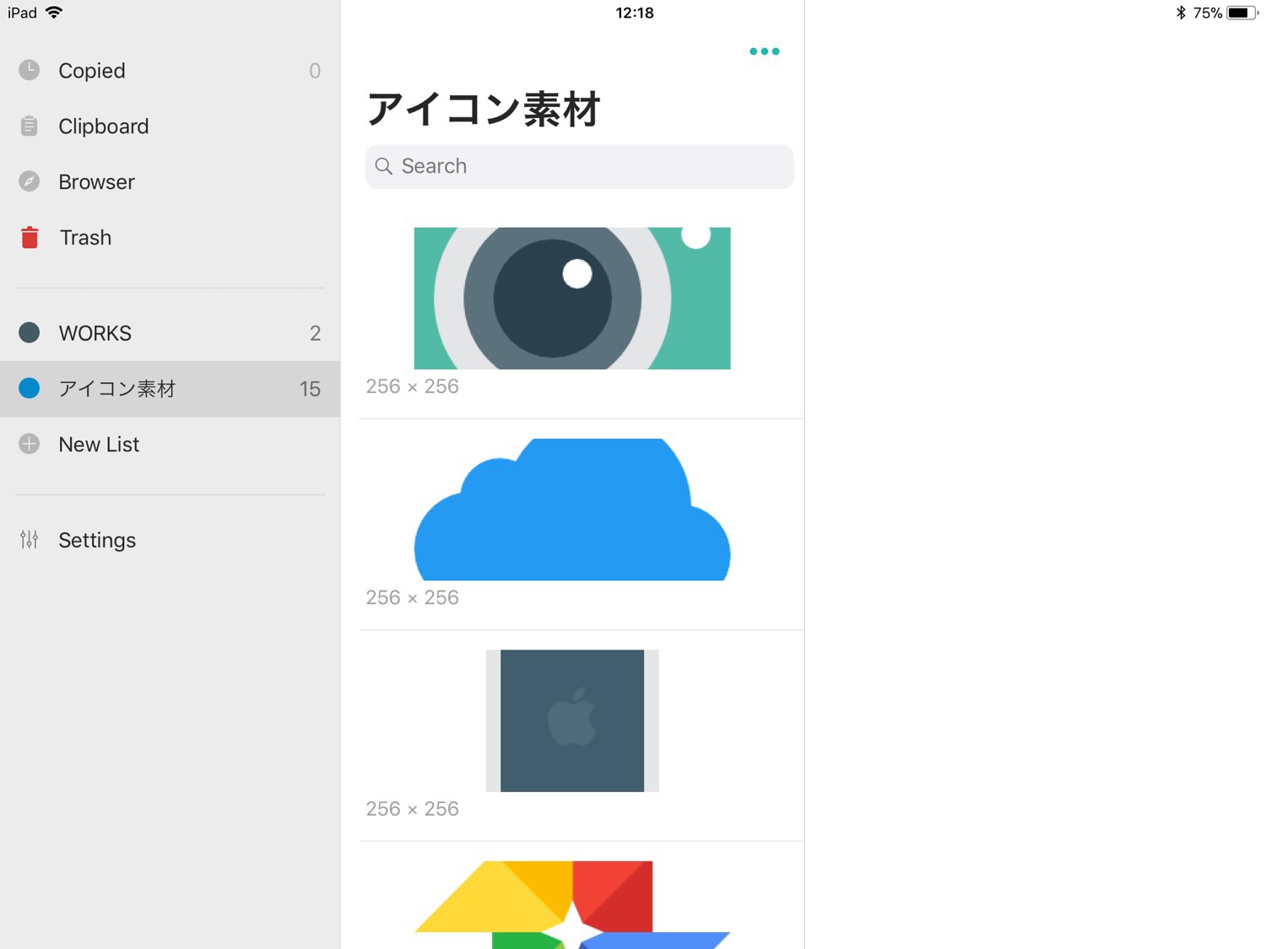Click the 75% battery percentage text
This screenshot has width=1266, height=949.
(x=1208, y=13)
